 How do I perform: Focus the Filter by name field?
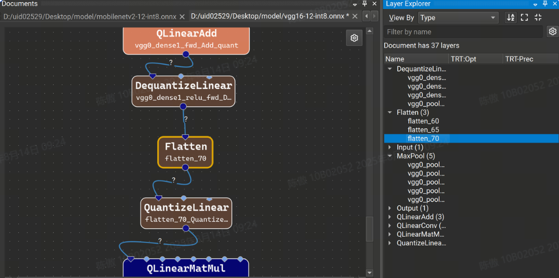(463, 32)
